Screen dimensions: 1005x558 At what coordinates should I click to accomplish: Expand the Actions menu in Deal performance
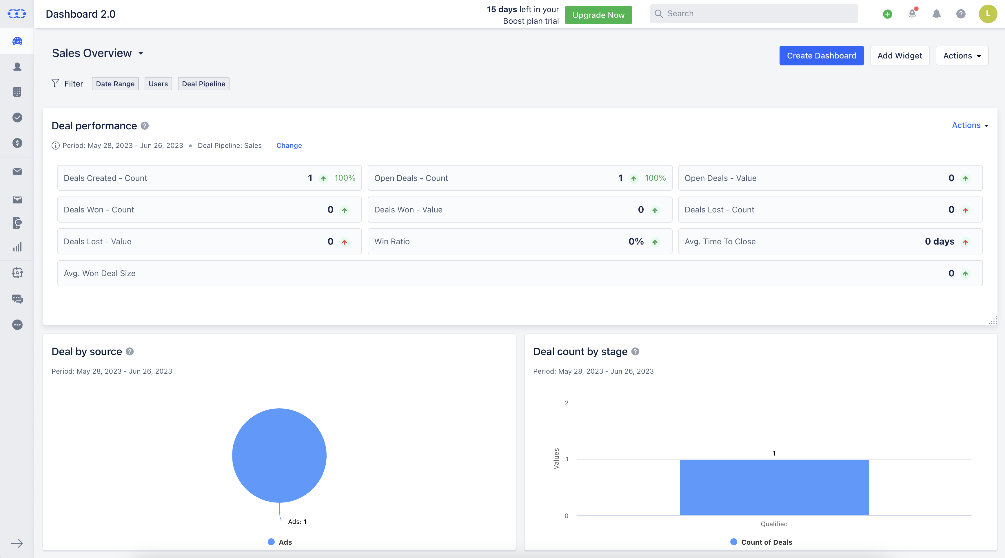(969, 125)
